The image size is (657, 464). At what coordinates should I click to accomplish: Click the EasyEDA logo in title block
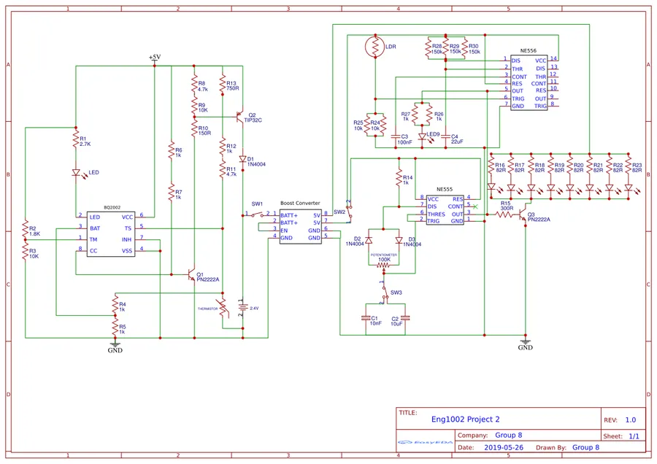[425, 442]
